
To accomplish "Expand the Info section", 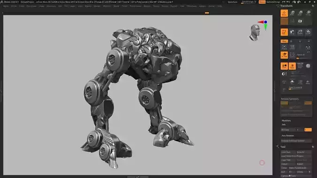I will coord(284,125).
